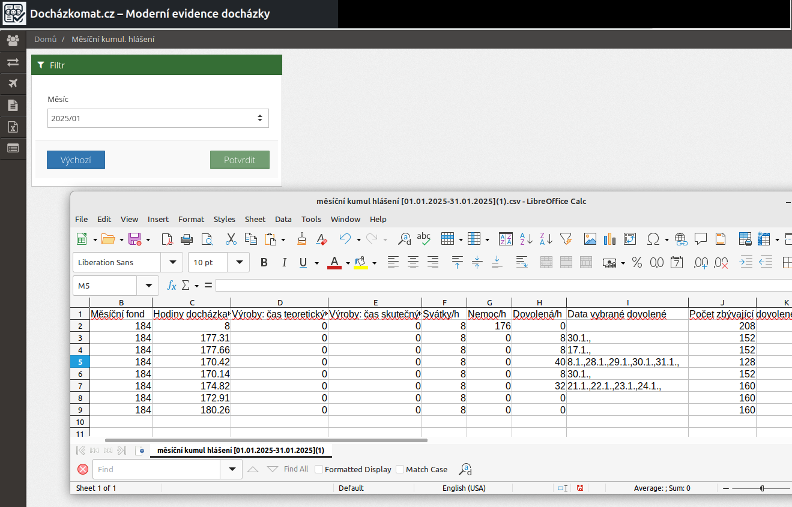Expand the Find text history dropdown

pyautogui.click(x=232, y=469)
